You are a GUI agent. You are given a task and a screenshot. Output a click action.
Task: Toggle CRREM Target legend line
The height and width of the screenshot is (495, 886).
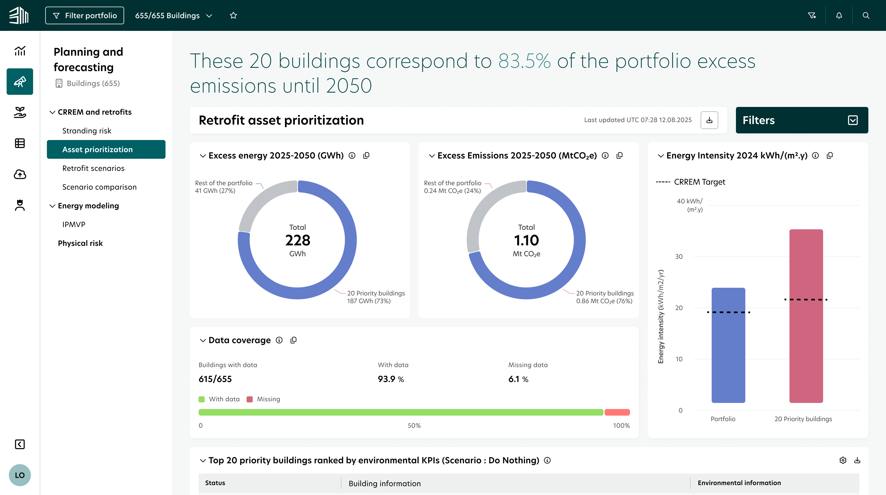click(x=690, y=182)
